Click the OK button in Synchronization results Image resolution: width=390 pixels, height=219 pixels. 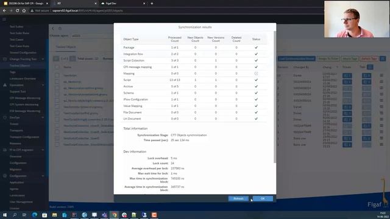[263, 198]
